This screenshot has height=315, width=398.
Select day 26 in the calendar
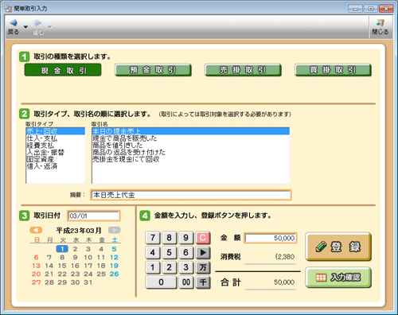point(114,274)
